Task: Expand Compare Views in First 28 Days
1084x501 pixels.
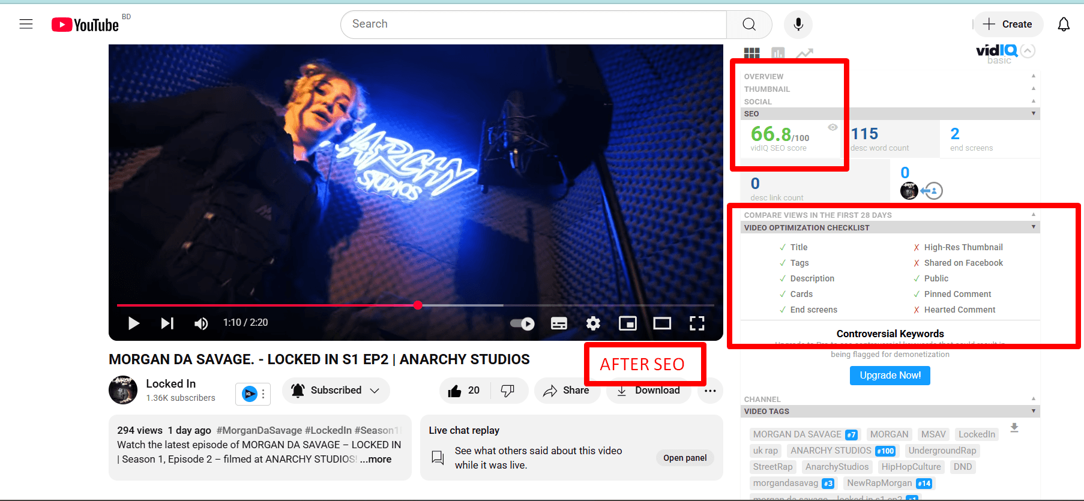Action: (890, 215)
